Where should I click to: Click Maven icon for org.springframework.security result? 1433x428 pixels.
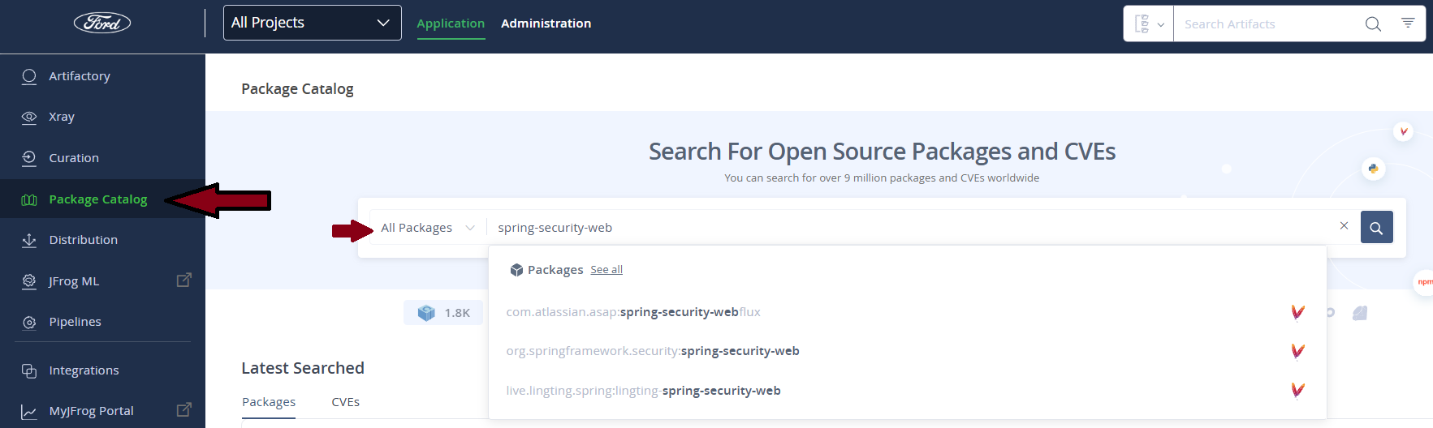click(1297, 351)
